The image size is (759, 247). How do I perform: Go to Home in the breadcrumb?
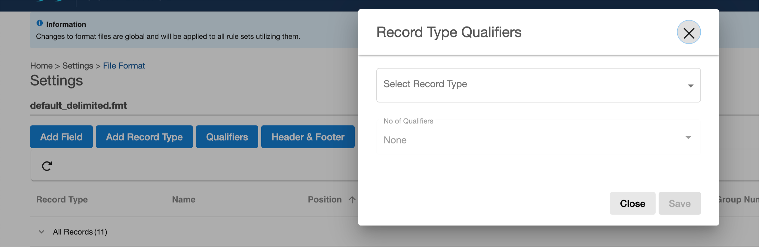click(x=41, y=66)
